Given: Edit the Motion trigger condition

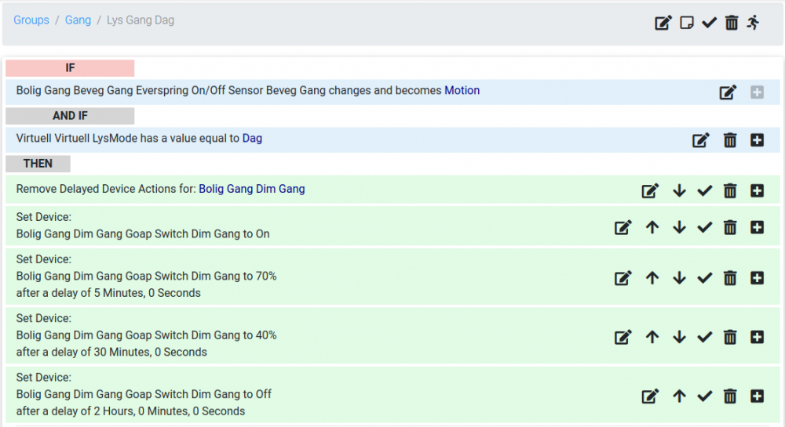Looking at the screenshot, I should [x=728, y=92].
